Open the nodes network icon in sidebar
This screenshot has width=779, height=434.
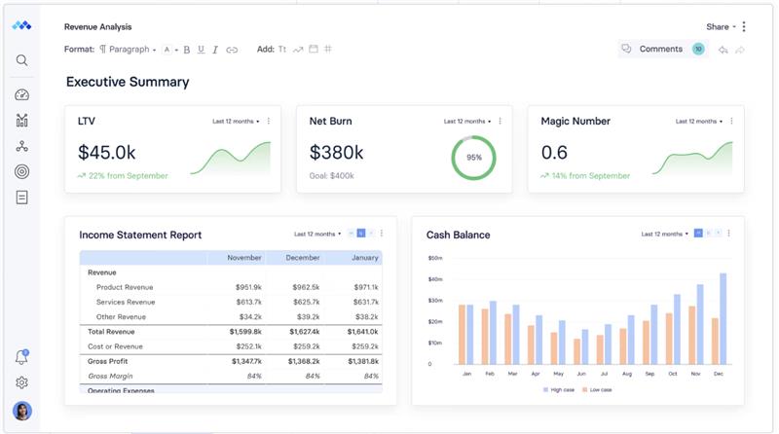pyautogui.click(x=21, y=147)
